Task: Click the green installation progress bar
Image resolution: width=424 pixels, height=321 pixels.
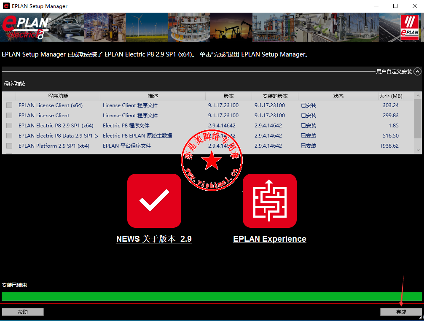Action: click(x=212, y=297)
